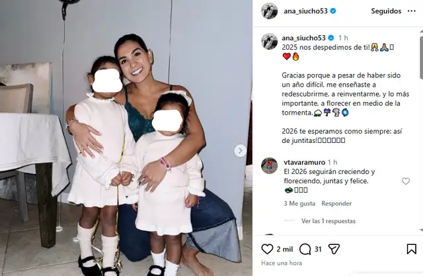Reply to vtavaramuro using Responder
This screenshot has width=423, height=276.
(336, 203)
